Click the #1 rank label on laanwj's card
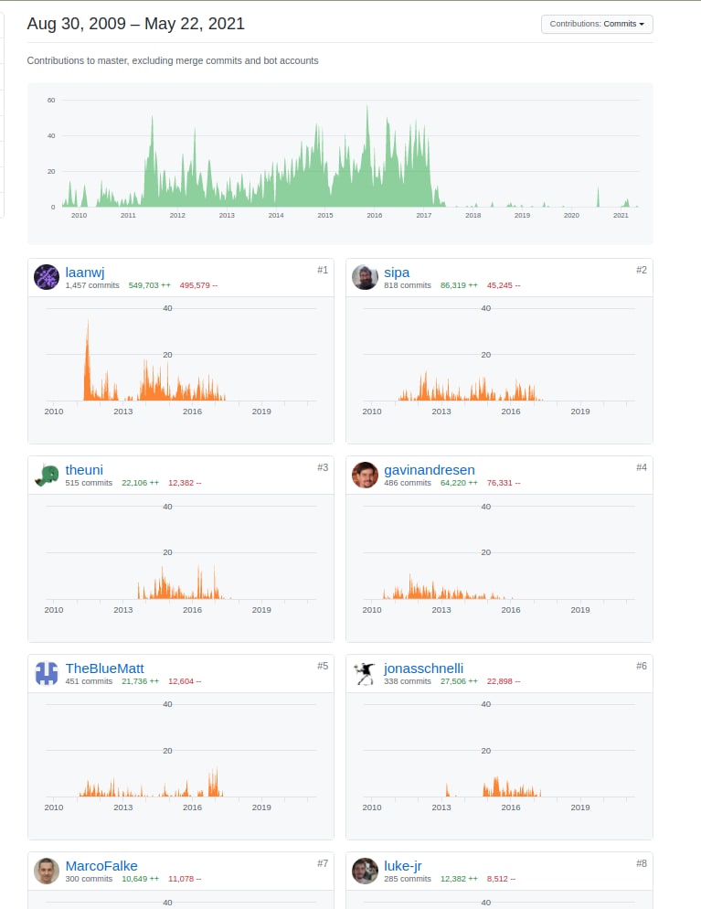 (323, 270)
